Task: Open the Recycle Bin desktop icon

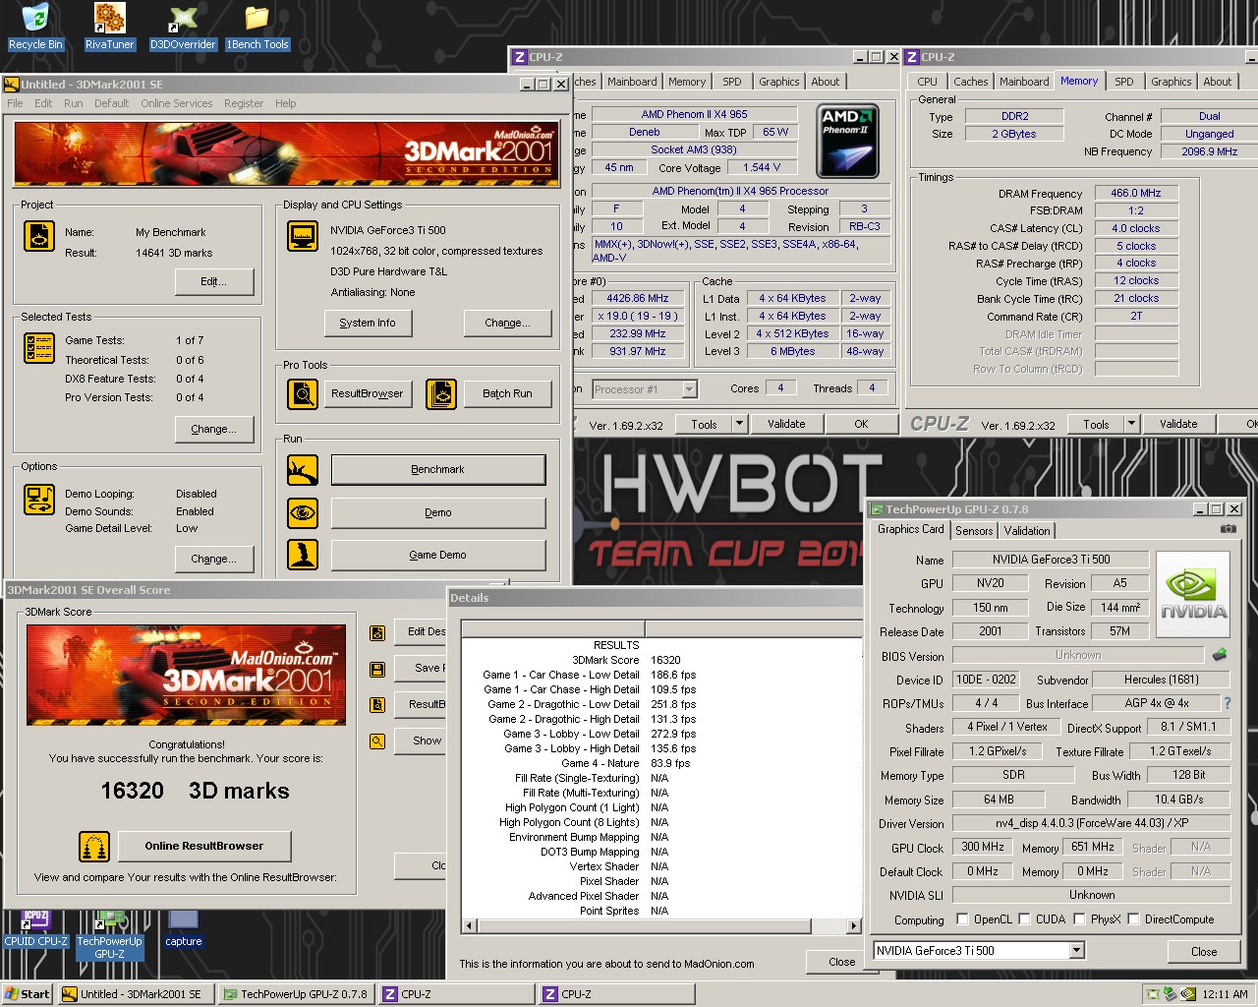Action: pos(35,27)
